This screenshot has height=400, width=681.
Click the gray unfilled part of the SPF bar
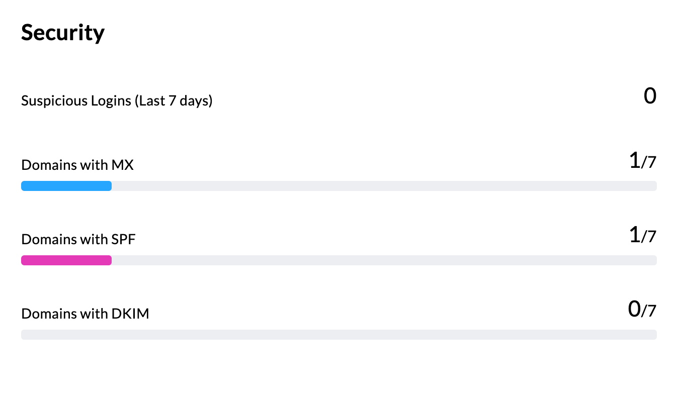382,260
